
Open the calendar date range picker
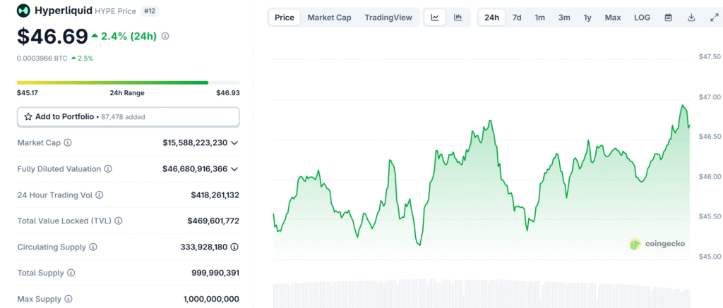[668, 18]
